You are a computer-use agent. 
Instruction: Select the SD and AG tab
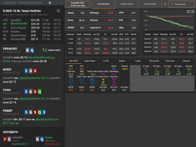[x=154, y=61]
